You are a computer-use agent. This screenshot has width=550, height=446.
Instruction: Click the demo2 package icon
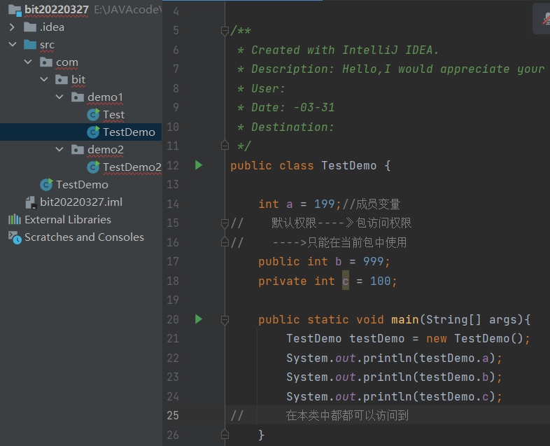point(78,150)
